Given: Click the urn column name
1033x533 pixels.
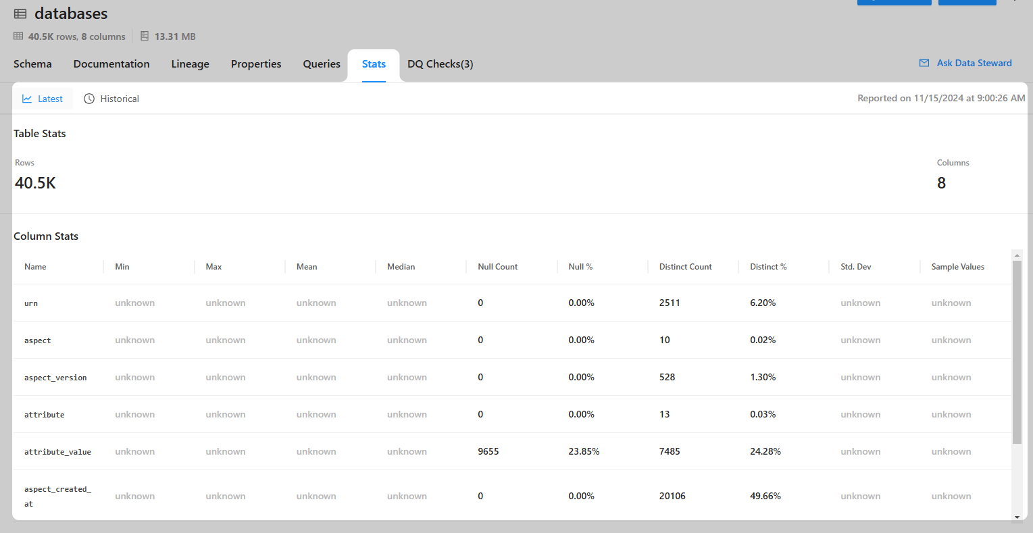Looking at the screenshot, I should (x=31, y=303).
